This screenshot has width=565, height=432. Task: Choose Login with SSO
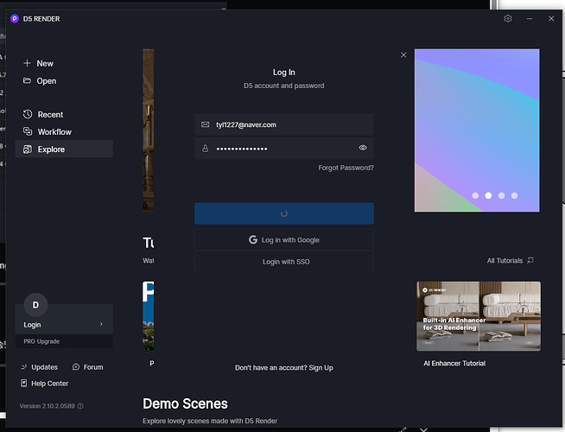284,262
